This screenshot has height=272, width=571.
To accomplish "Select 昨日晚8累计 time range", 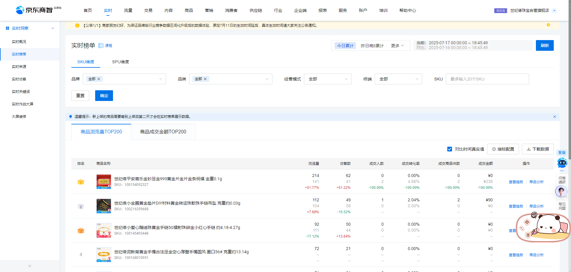I will [x=372, y=46].
